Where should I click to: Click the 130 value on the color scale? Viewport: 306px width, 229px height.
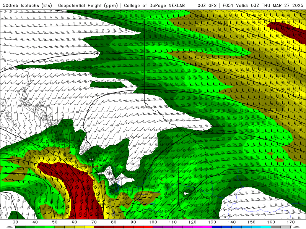tap(212, 222)
